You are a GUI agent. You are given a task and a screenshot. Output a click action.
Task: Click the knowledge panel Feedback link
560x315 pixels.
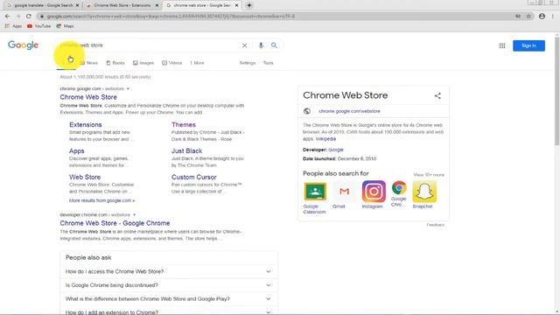point(436,225)
